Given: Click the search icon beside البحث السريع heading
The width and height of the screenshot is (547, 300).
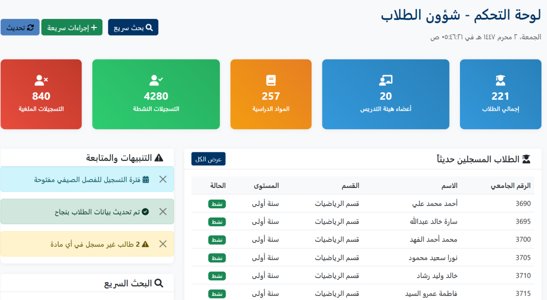Looking at the screenshot, I should point(158,283).
